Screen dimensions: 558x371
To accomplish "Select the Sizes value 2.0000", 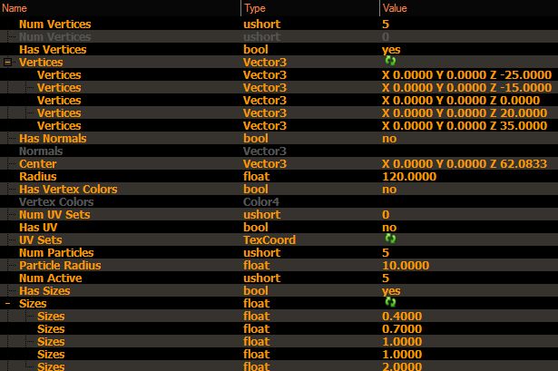I will [402, 366].
